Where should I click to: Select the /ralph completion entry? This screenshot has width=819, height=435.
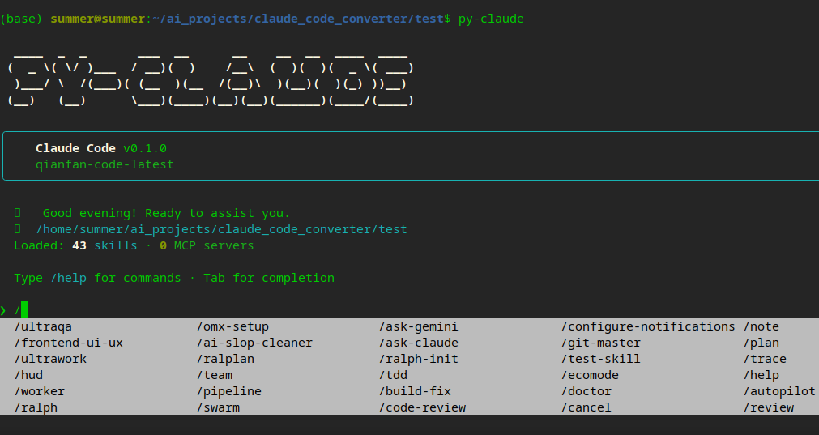coord(36,407)
